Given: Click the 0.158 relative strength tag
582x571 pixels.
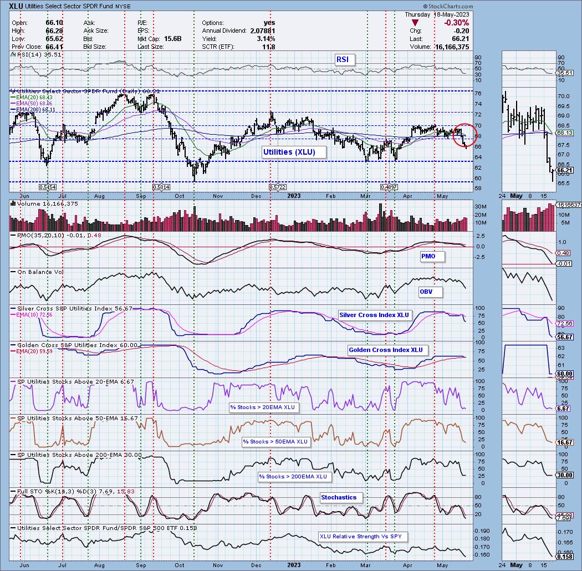Looking at the screenshot, I should pos(565,557).
